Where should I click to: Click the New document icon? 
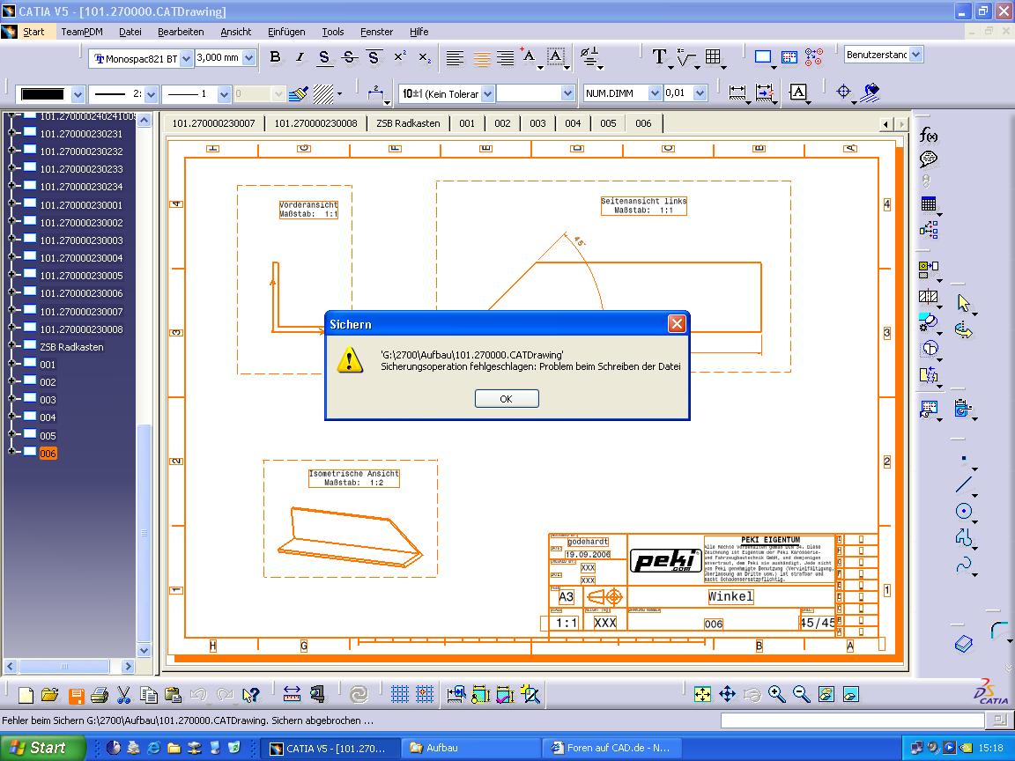click(26, 695)
